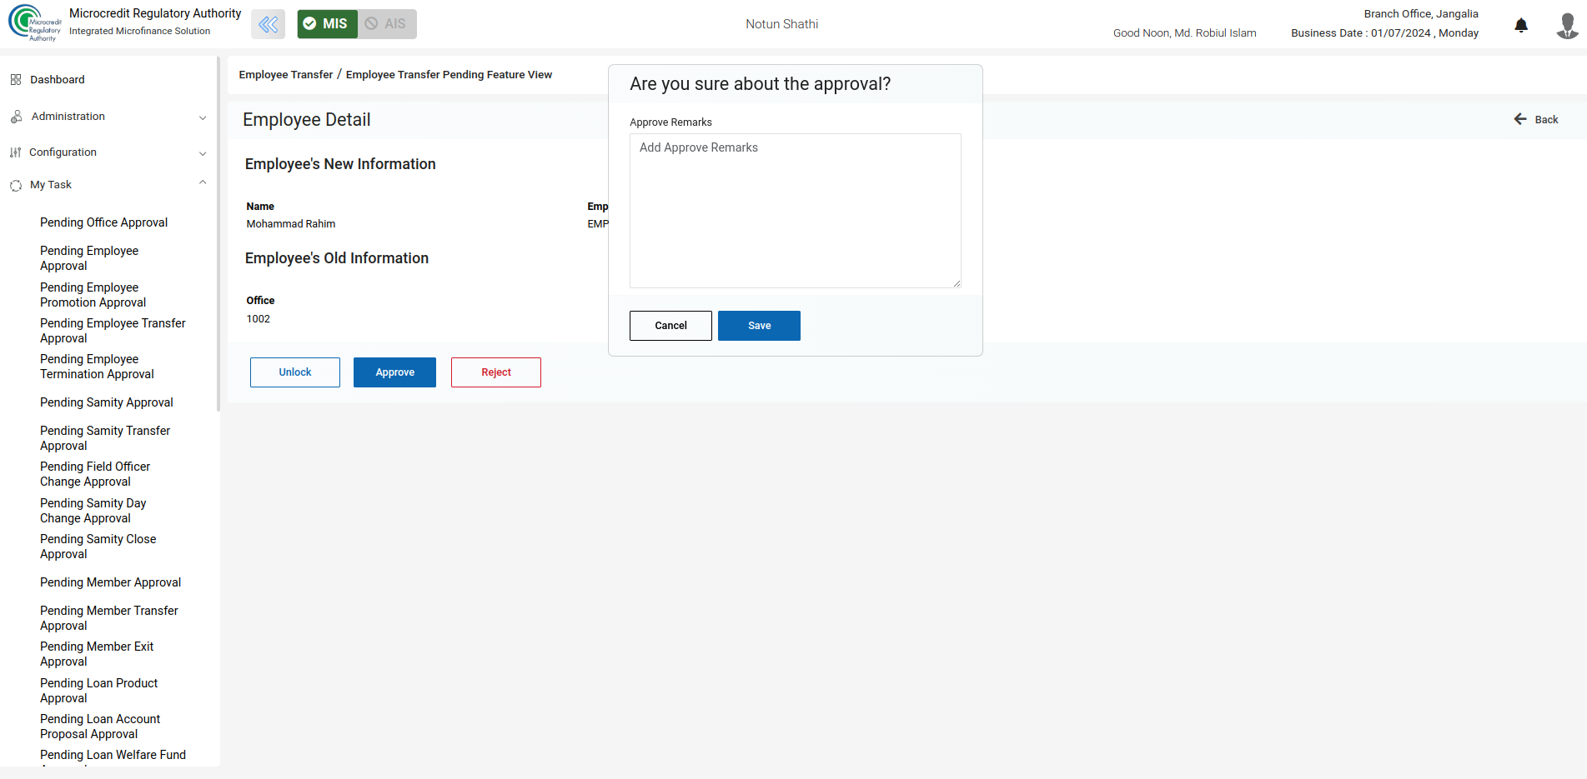Click the Configuration sliders icon
The width and height of the screenshot is (1587, 779).
(15, 152)
